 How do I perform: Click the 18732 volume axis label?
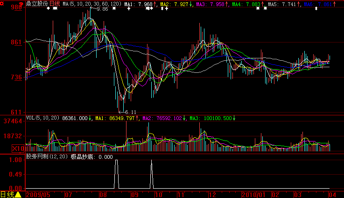click(13, 136)
